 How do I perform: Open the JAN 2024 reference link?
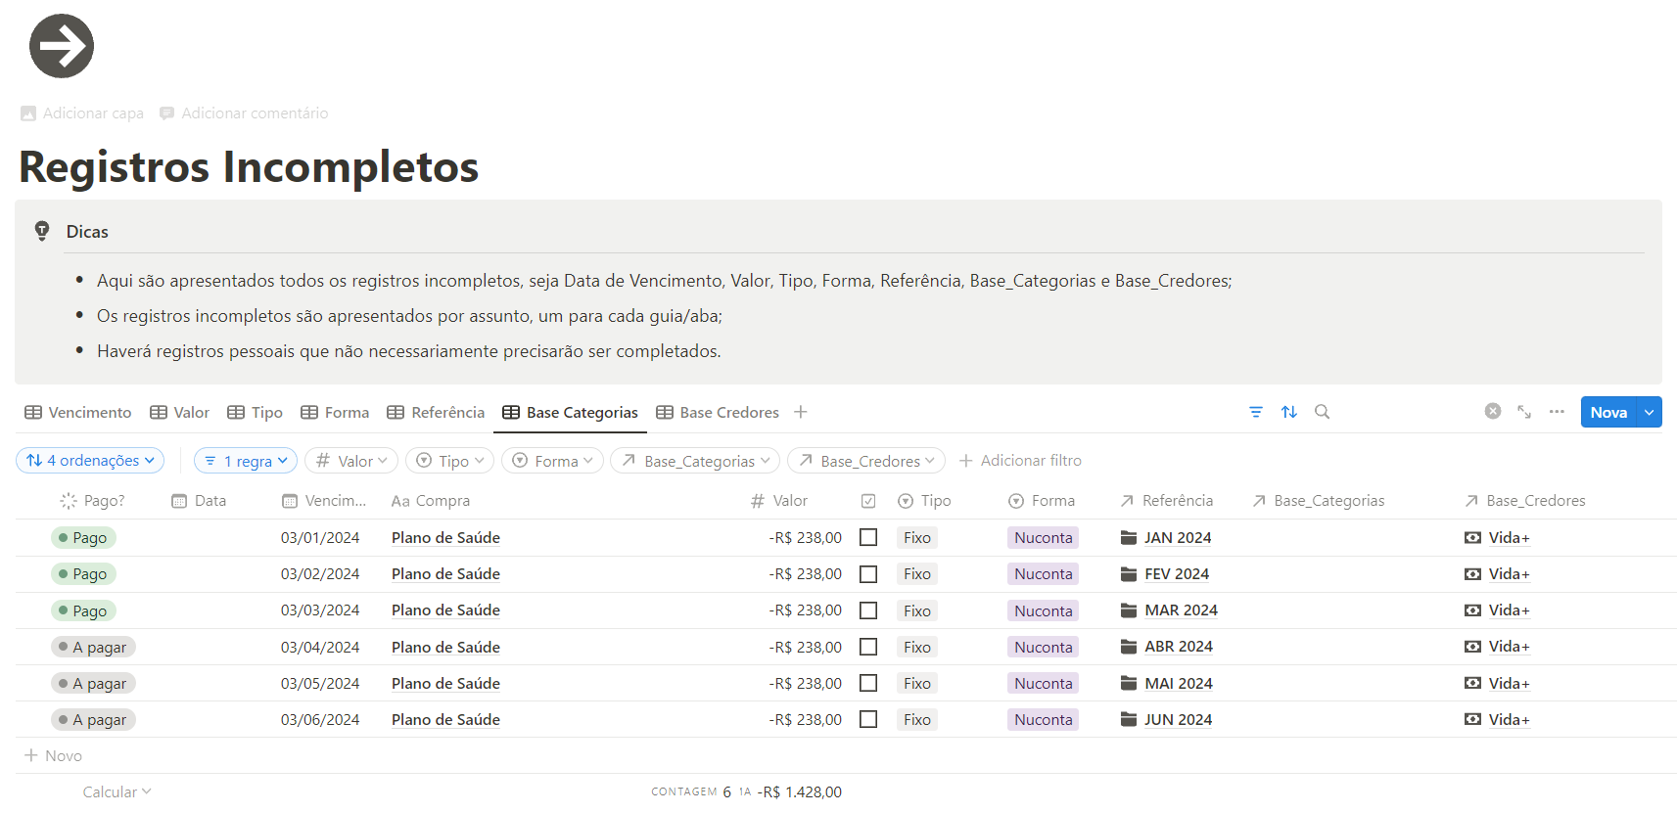(x=1177, y=538)
